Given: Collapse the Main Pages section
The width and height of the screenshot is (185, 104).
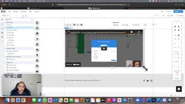Looking at the screenshot, I should point(5,23).
